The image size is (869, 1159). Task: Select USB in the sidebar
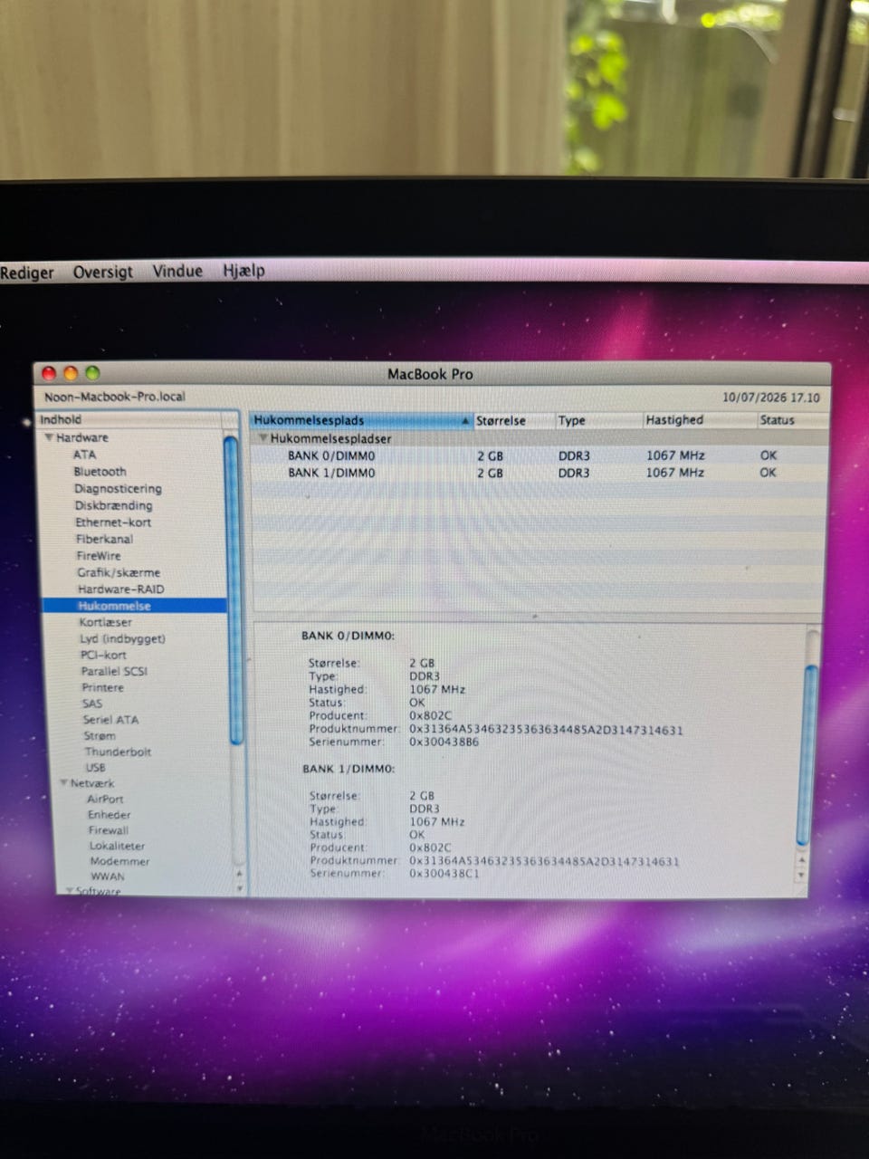[x=95, y=767]
